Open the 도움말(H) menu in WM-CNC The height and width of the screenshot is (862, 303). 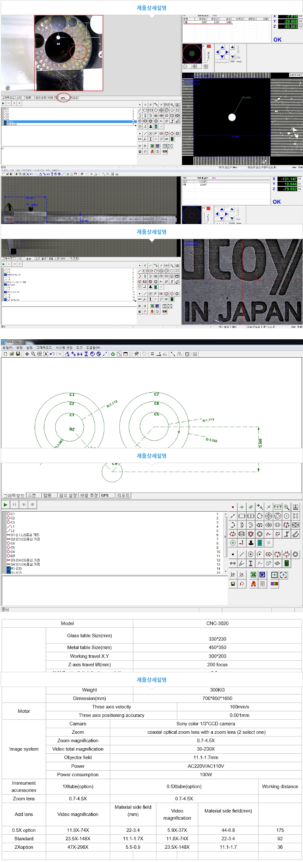[93, 347]
